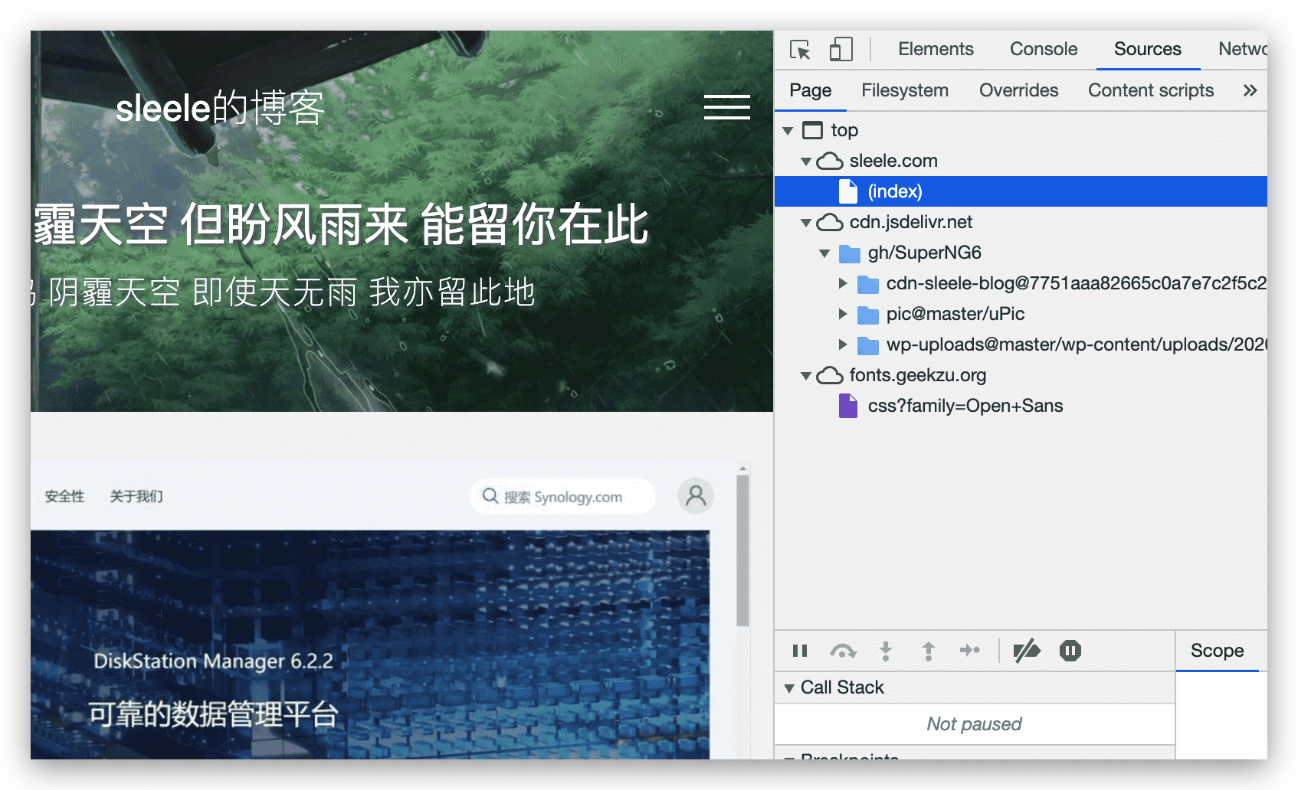Image resolution: width=1298 pixels, height=790 pixels.
Task: Collapse the Call Stack section
Action: tap(788, 688)
